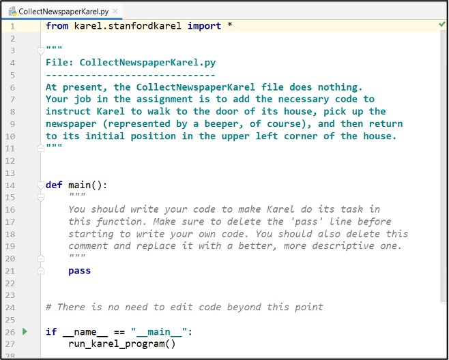Click fold end marker at line 20

(x=41, y=258)
